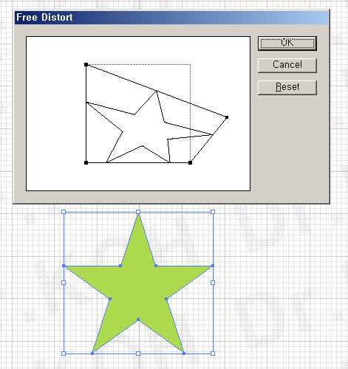Select the bottom-right bounding box handle
Viewport: 348px width, 369px height.
click(x=213, y=354)
